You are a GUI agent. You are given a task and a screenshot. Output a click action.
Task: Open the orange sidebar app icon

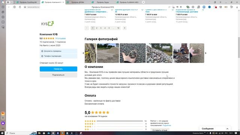(3, 114)
